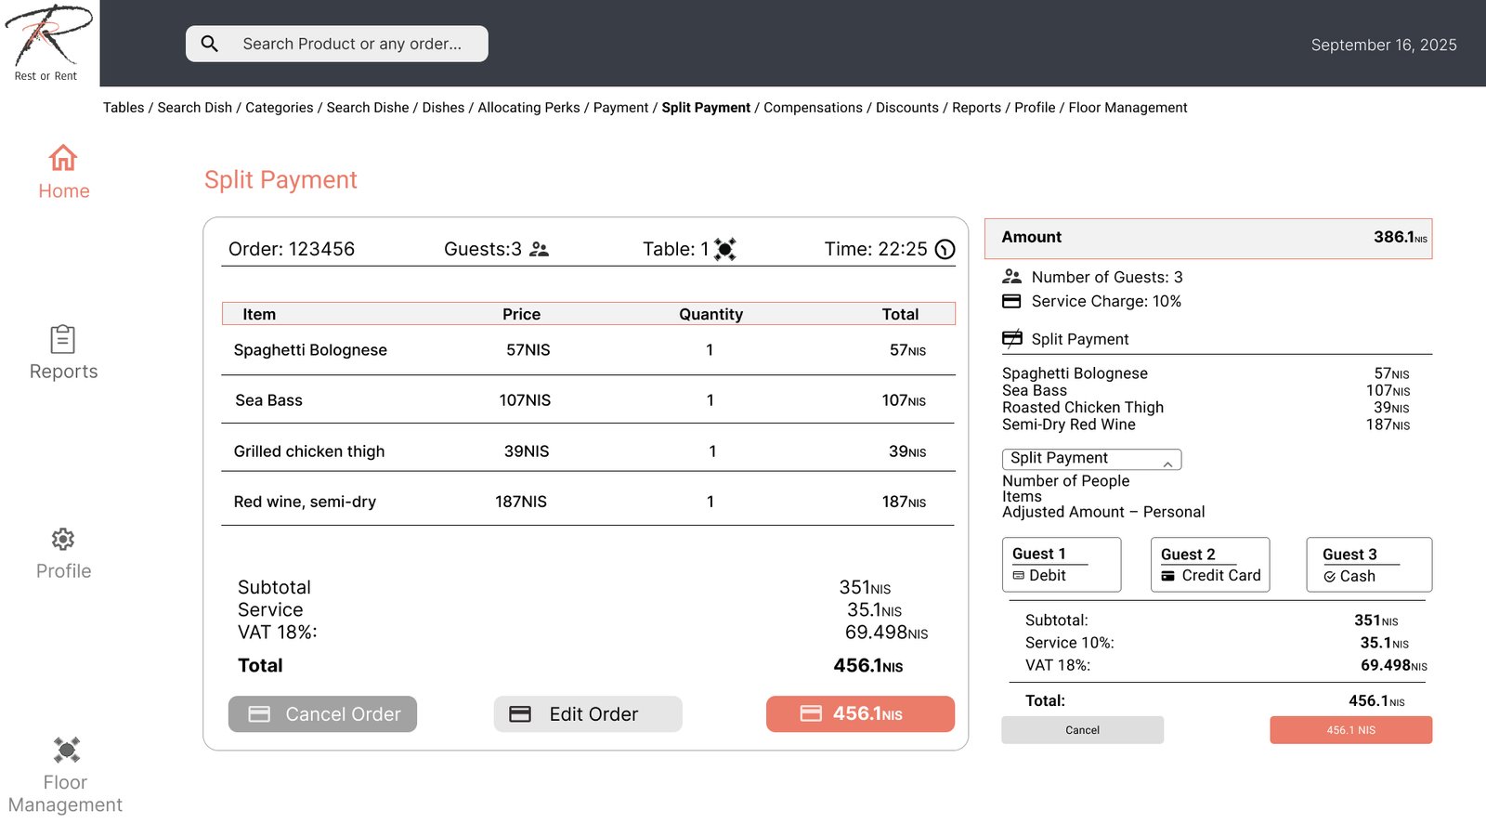1486x836 pixels.
Task: Click the guests icon beside Guests:3
Action: (x=539, y=249)
